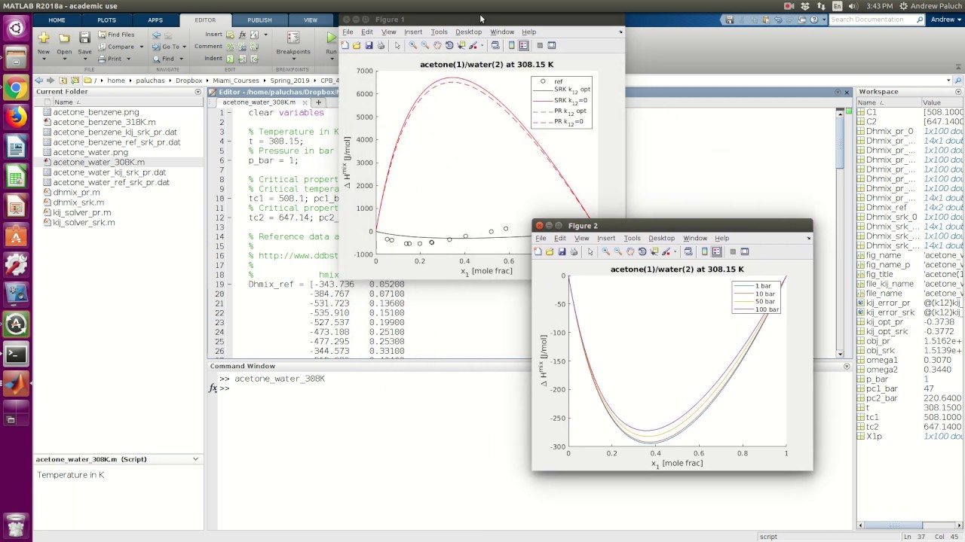Viewport: 965px width, 542px height.
Task: Select kij_solver_srk.m in Current Folder
Action: (84, 223)
